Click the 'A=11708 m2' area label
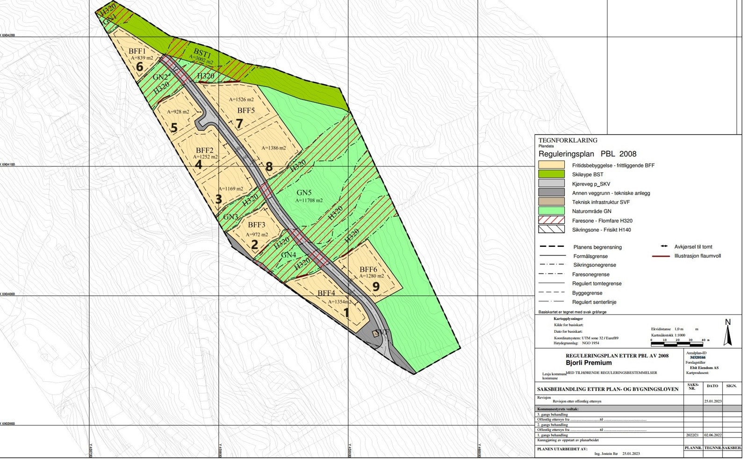Viewport: 748px width, 459px height. [309, 201]
